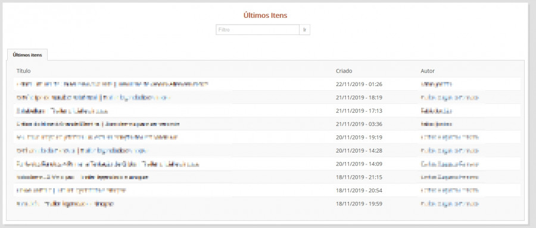Click the Últimos Itens page heading
This screenshot has width=536, height=228.
265,15
